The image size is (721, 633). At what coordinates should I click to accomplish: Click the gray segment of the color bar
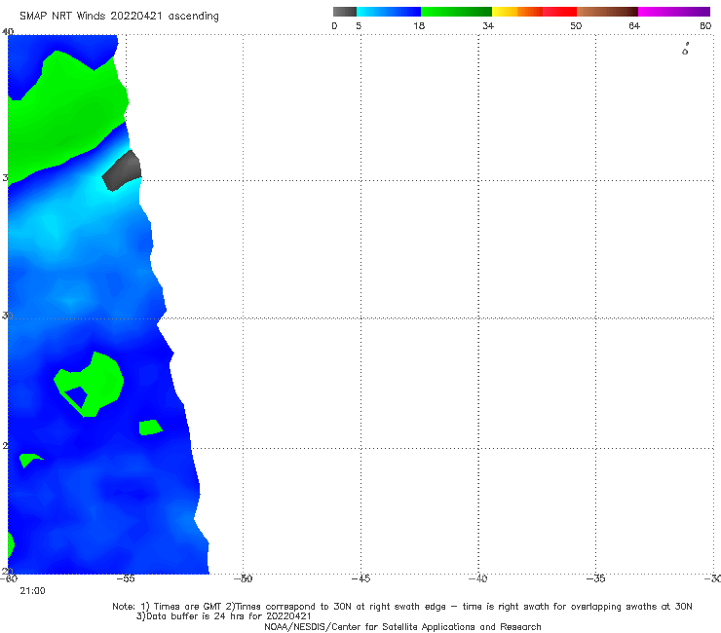point(345,12)
